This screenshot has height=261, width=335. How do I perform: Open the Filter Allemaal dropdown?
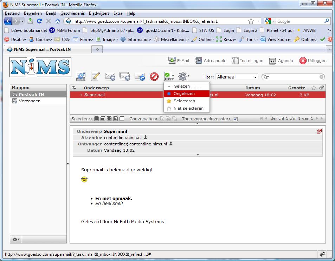point(237,77)
